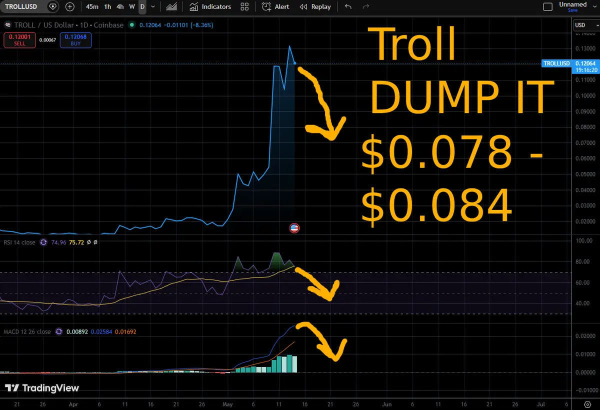Click the May date label on time axis

(227, 403)
